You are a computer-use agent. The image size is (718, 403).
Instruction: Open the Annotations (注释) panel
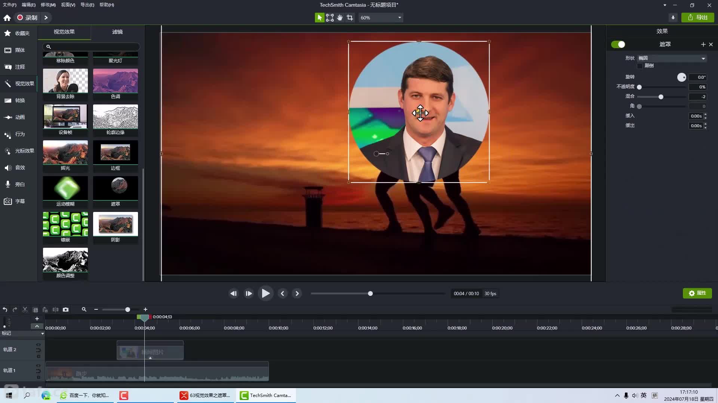[x=18, y=67]
